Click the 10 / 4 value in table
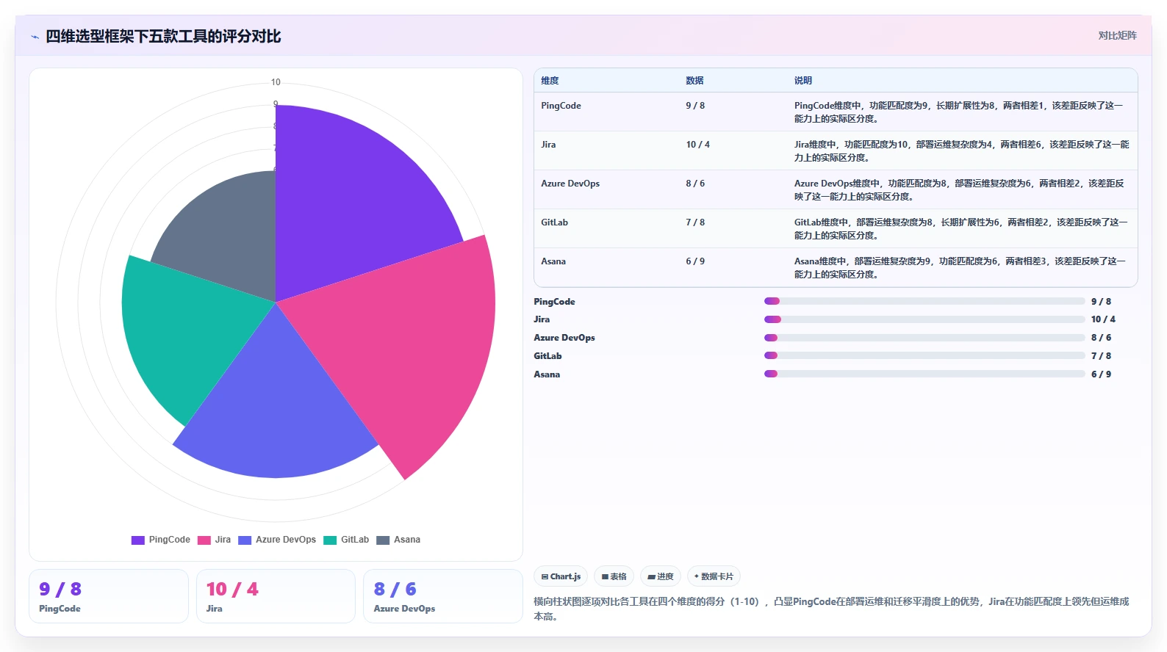This screenshot has width=1167, height=652. tap(697, 145)
